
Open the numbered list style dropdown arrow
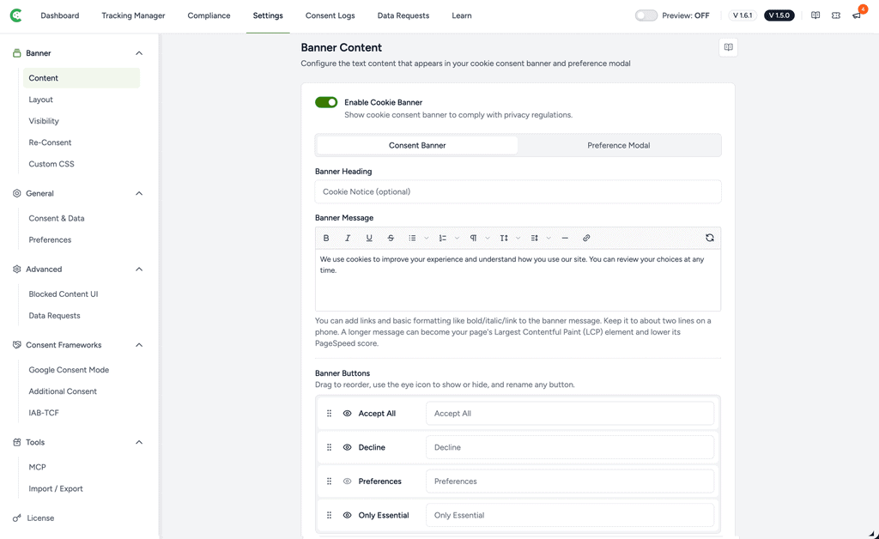click(457, 238)
